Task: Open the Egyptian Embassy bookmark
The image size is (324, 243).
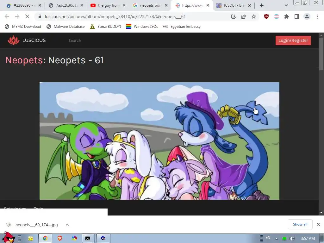Action: [x=182, y=27]
